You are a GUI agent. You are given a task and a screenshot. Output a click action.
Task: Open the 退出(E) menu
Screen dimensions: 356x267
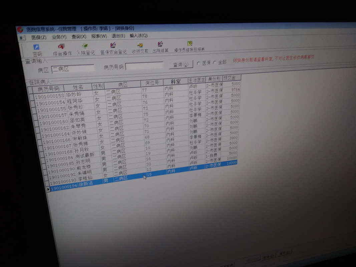tap(118, 36)
